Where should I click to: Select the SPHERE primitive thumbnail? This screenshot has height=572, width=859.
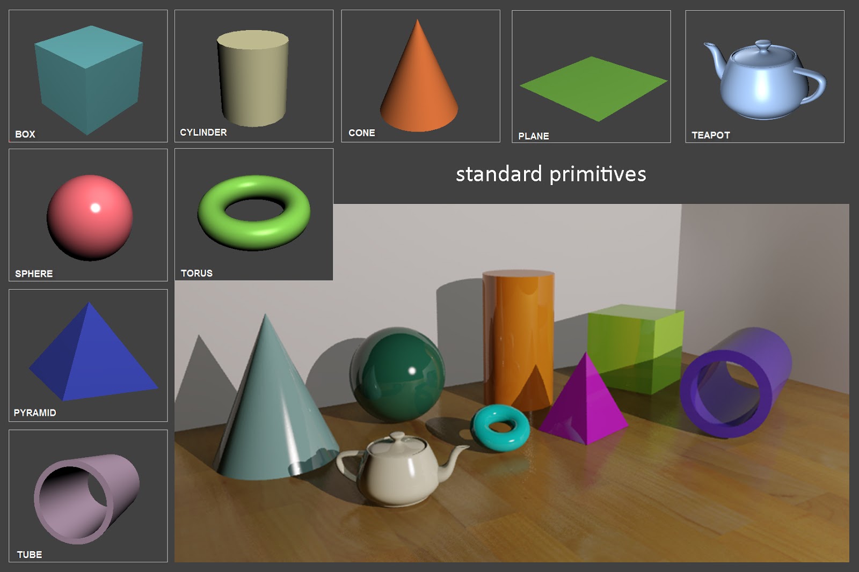[89, 215]
